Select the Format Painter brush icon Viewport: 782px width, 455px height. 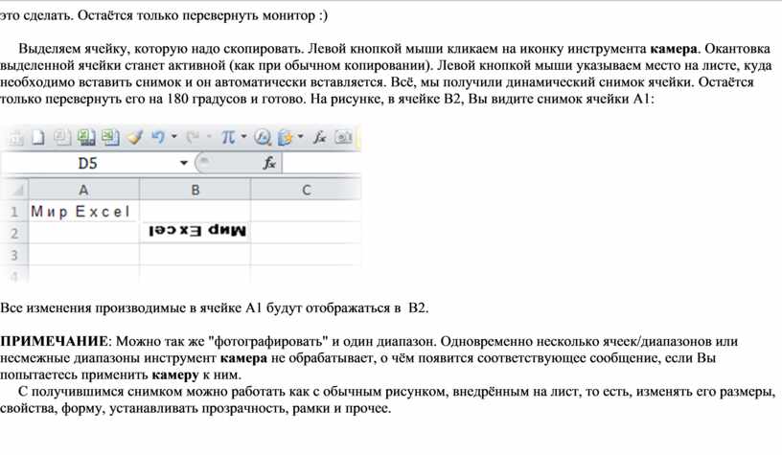click(x=135, y=137)
